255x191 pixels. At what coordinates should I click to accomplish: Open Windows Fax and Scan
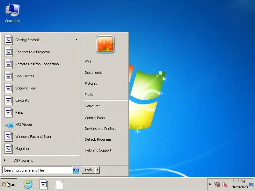coord(41,137)
